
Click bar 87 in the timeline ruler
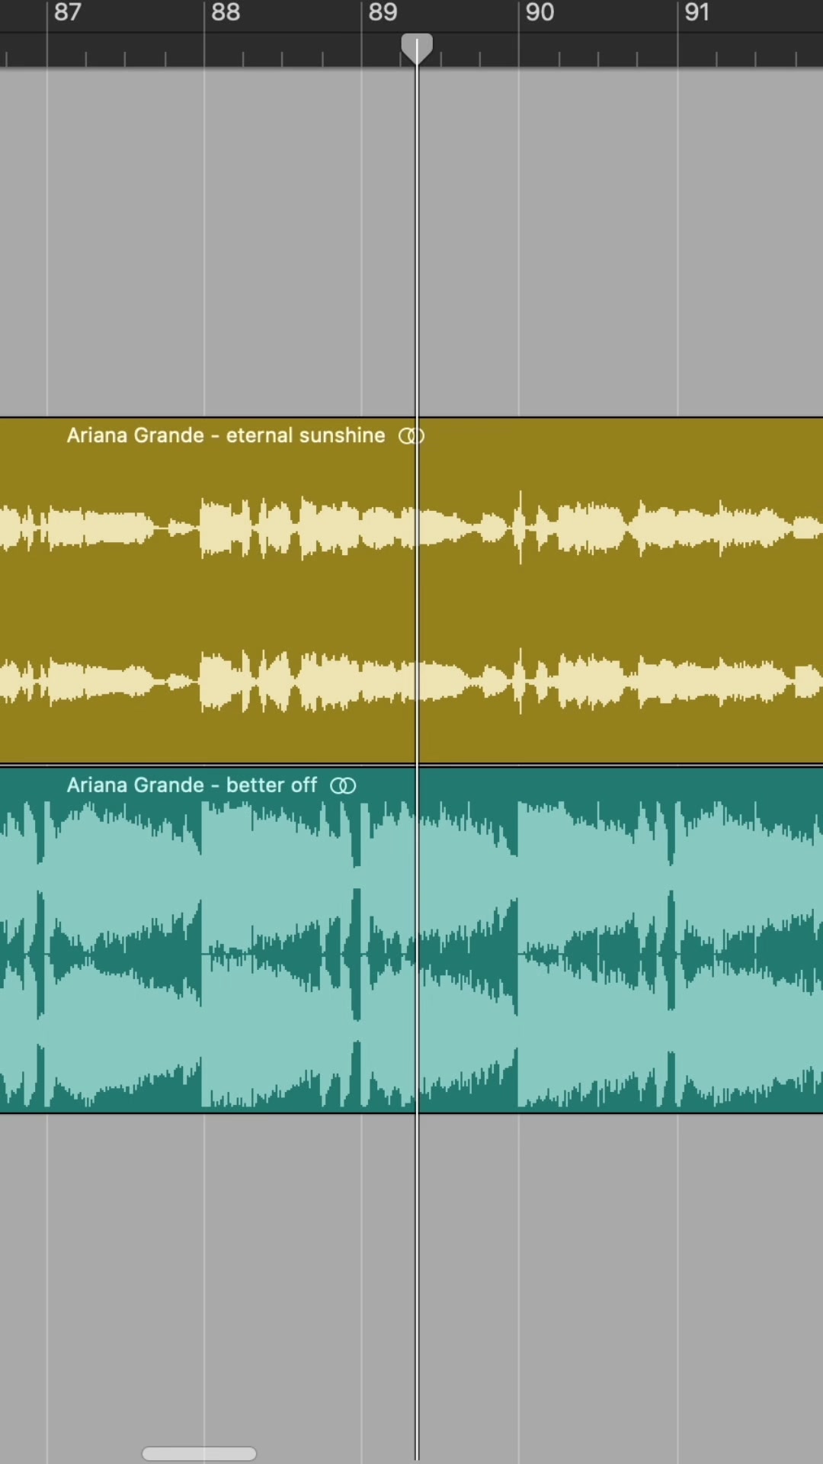coord(68,12)
